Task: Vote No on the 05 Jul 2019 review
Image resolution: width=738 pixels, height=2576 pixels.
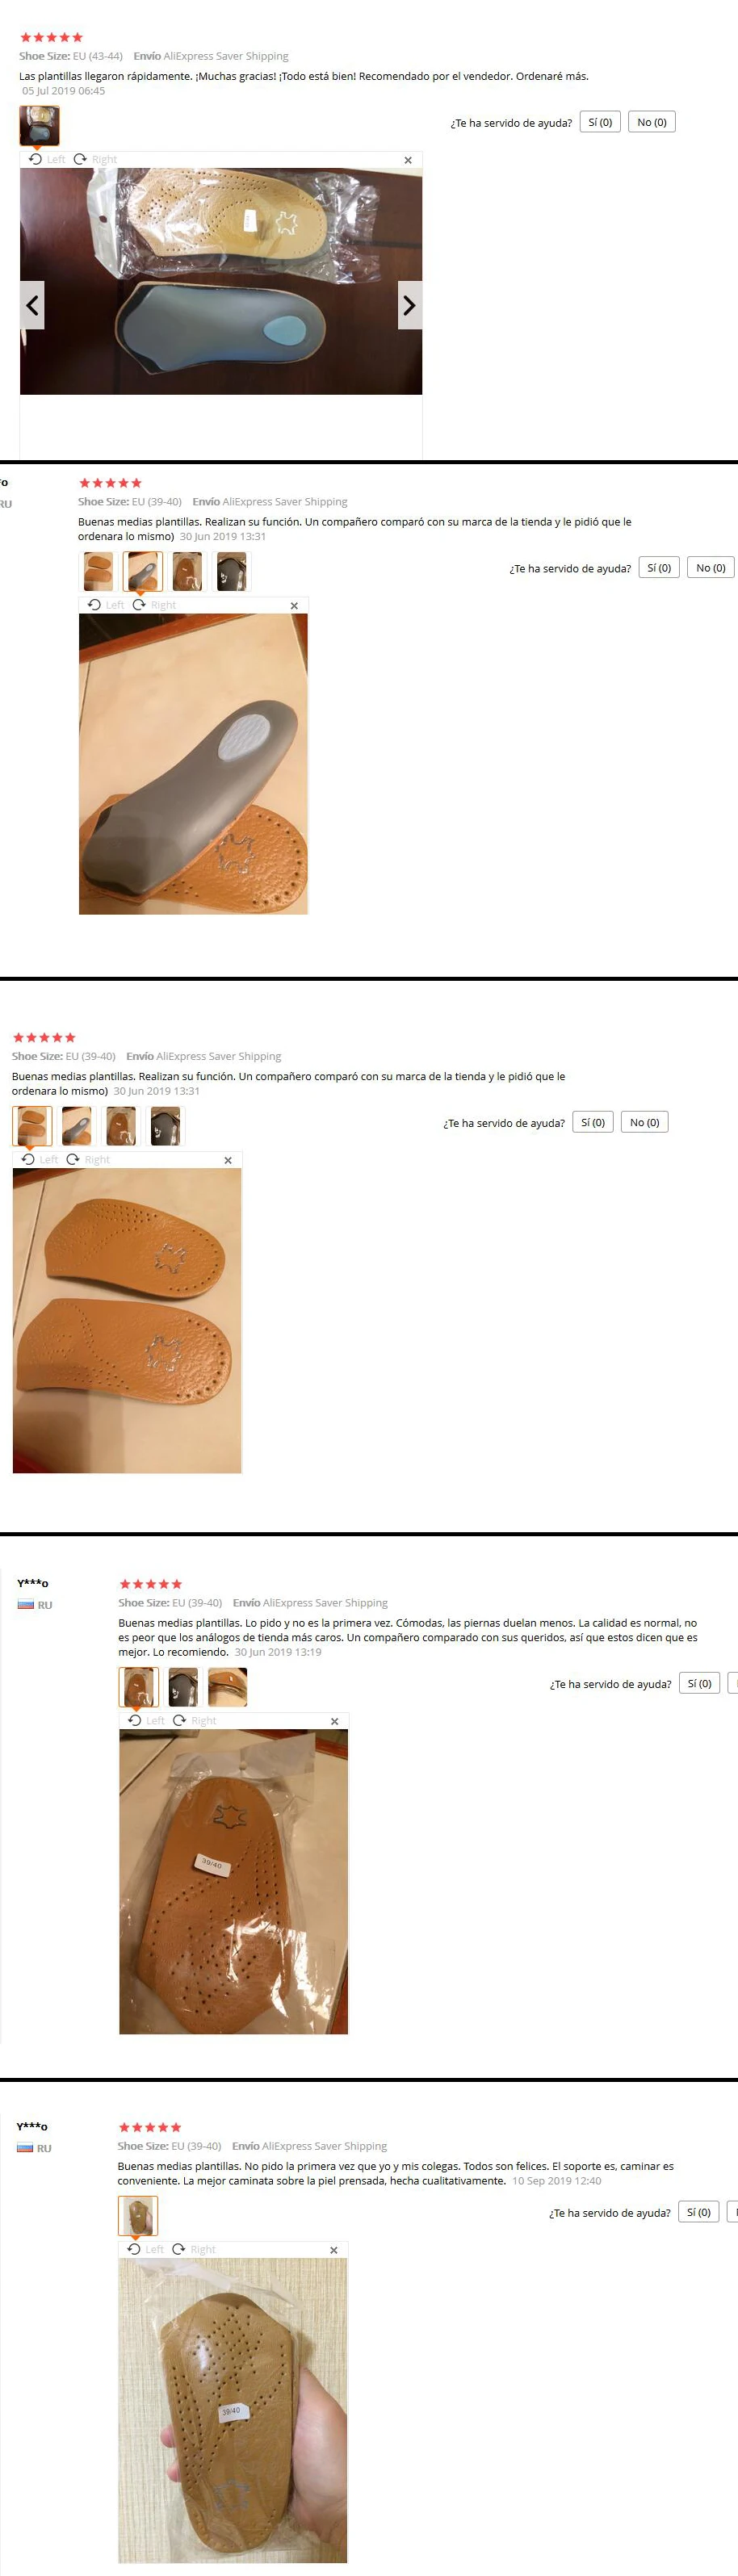Action: 652,122
